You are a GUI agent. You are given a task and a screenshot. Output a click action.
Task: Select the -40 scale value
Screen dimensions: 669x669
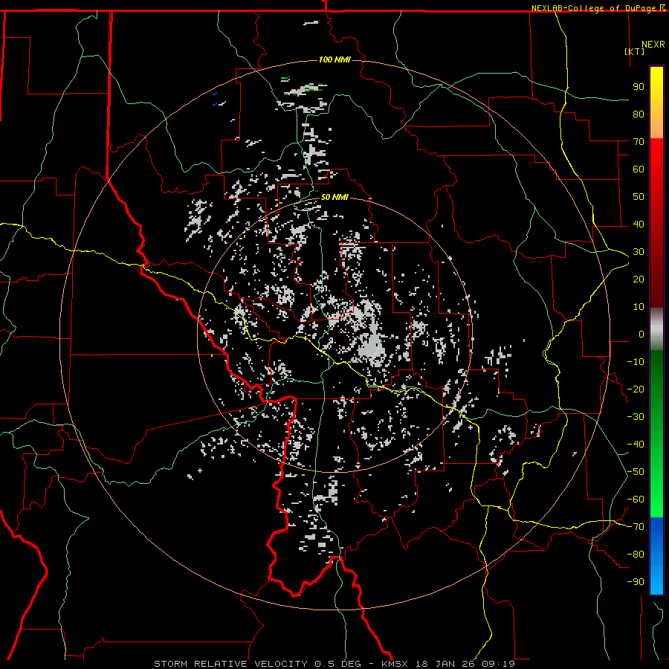[x=636, y=445]
